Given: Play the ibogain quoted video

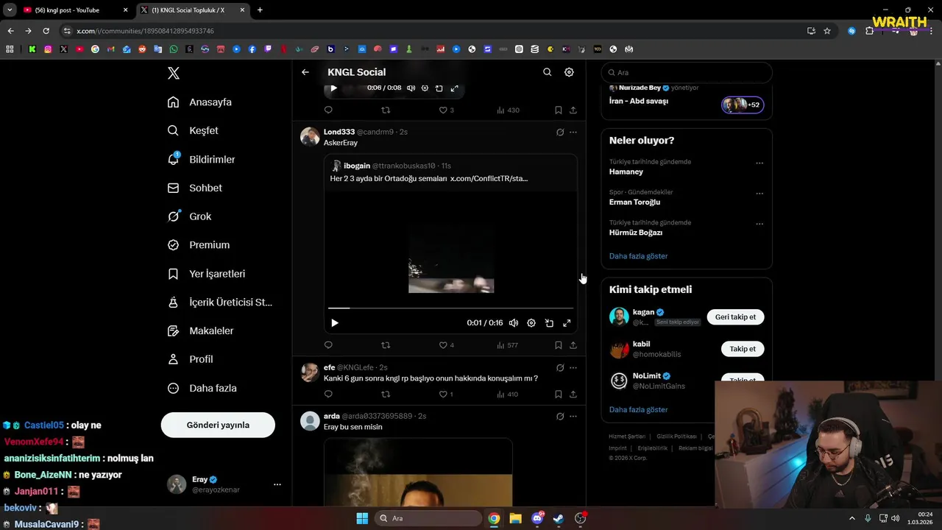Looking at the screenshot, I should pyautogui.click(x=335, y=322).
